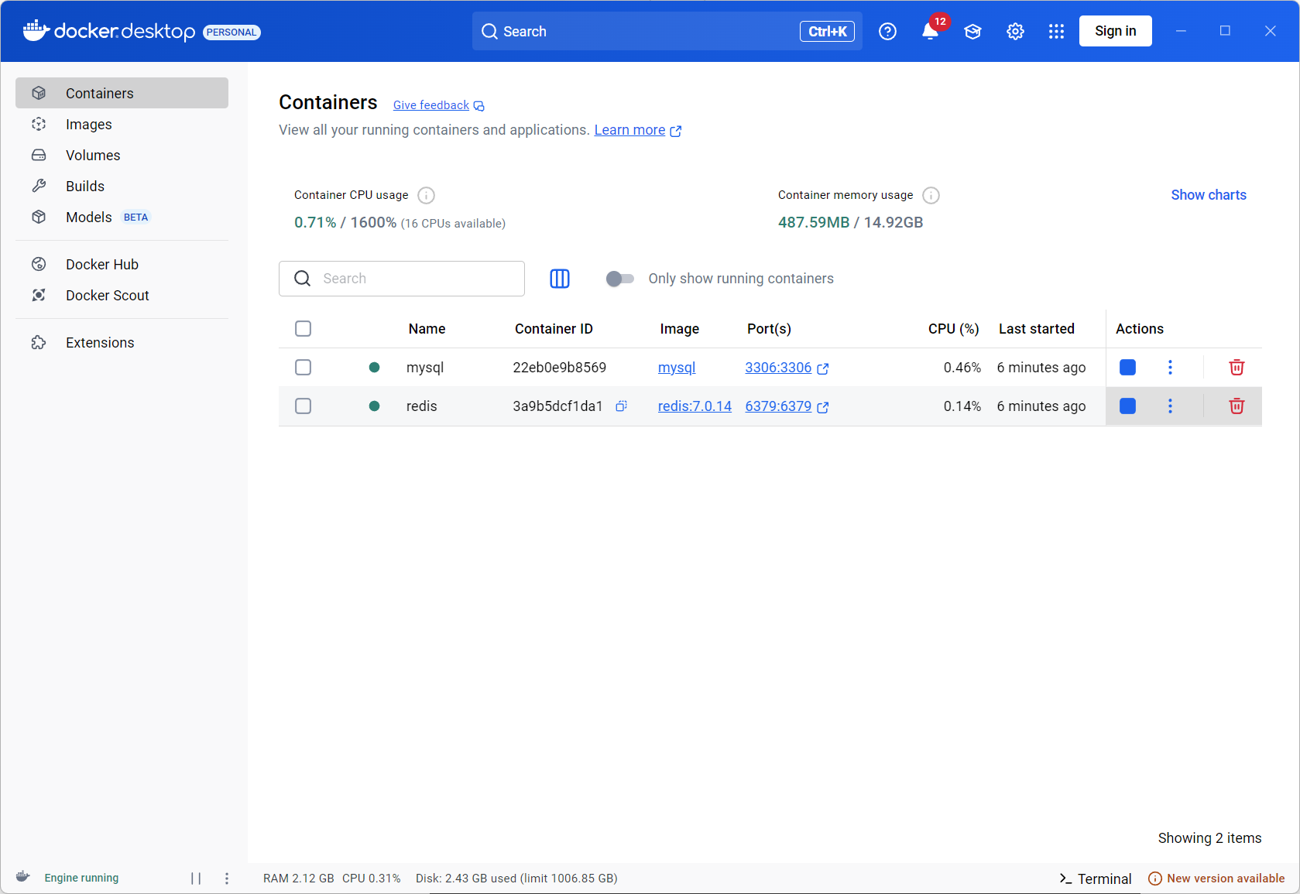This screenshot has width=1300, height=894.
Task: Open mysql row more actions menu
Action: [x=1170, y=368]
